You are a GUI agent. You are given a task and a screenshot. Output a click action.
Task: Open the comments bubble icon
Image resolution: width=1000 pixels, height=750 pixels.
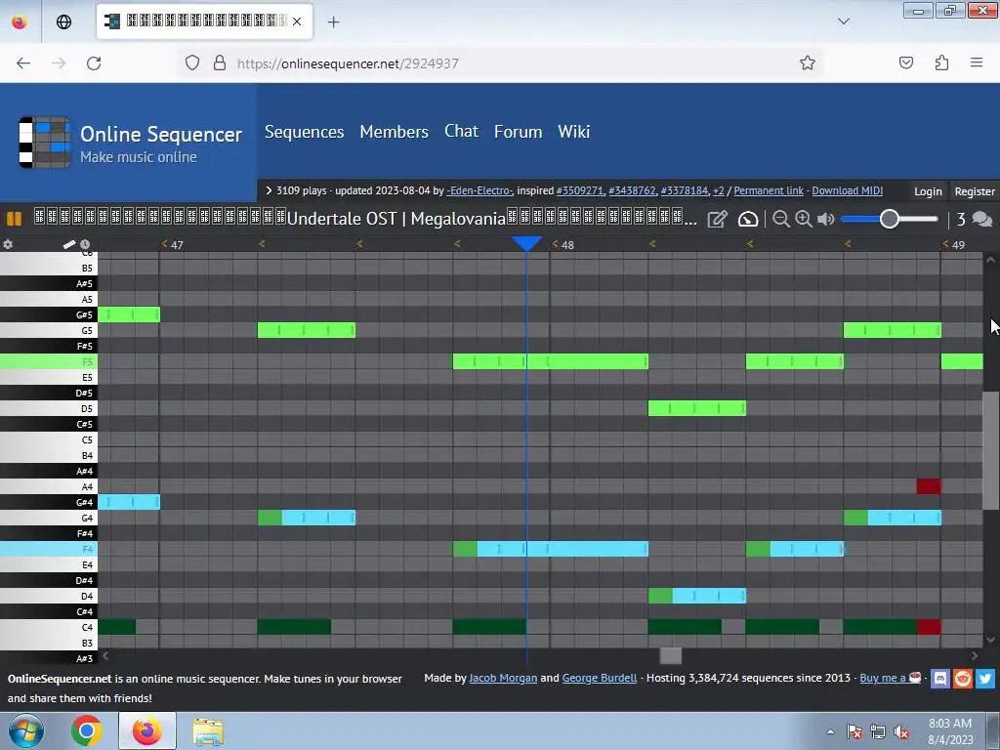pos(982,220)
